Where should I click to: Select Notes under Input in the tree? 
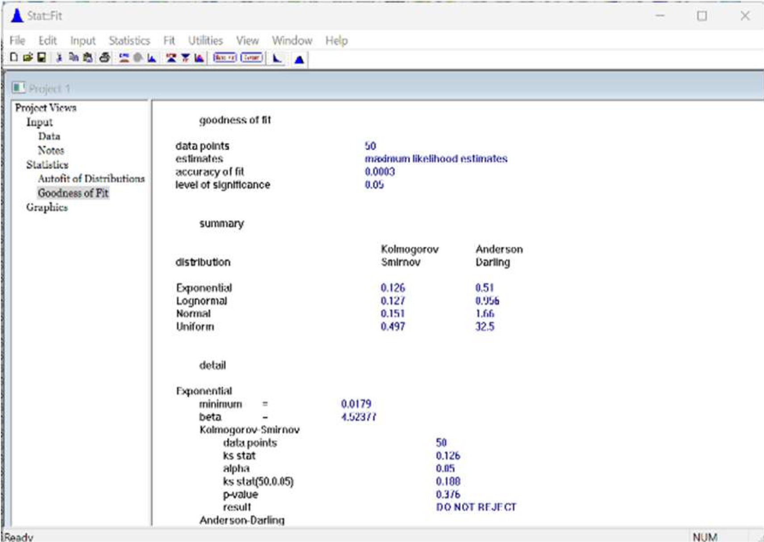(51, 150)
